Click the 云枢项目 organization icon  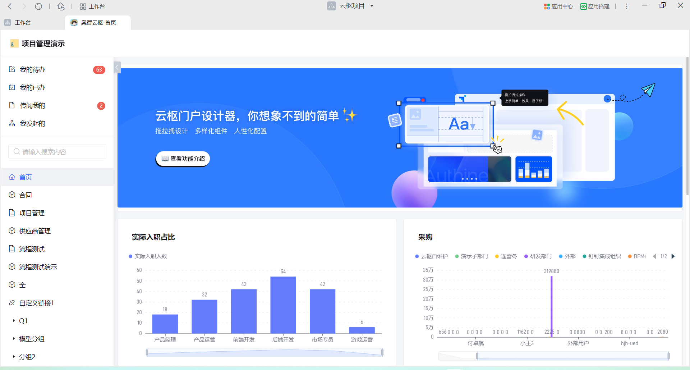(331, 6)
